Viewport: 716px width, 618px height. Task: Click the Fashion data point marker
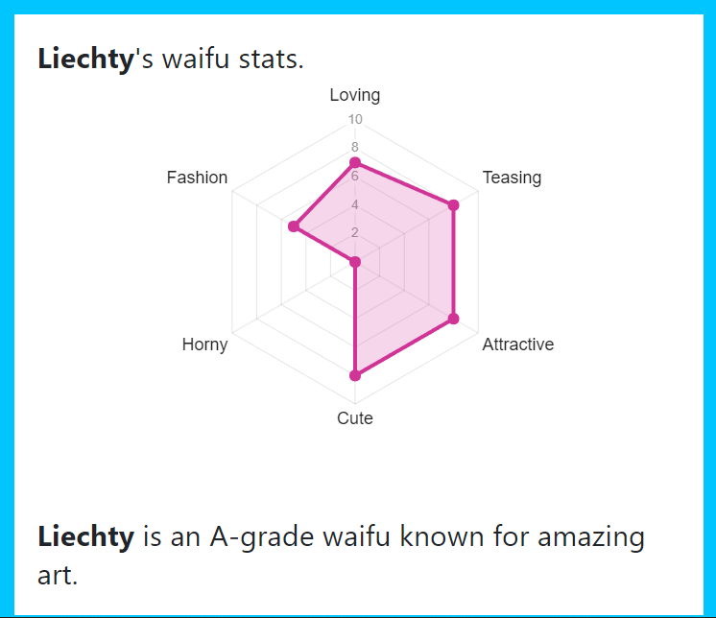coord(294,226)
